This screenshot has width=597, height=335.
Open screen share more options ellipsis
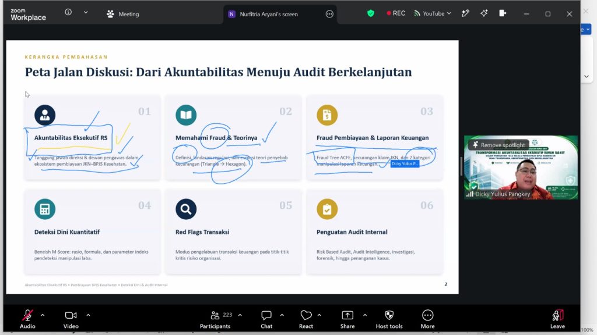(x=329, y=14)
